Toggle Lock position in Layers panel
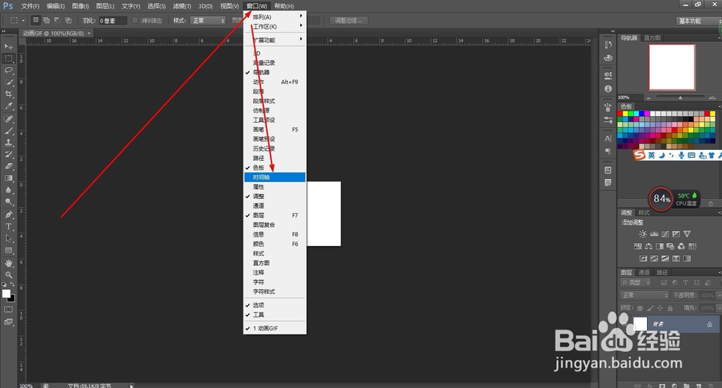Viewport: 722px width, 388px height. point(660,308)
